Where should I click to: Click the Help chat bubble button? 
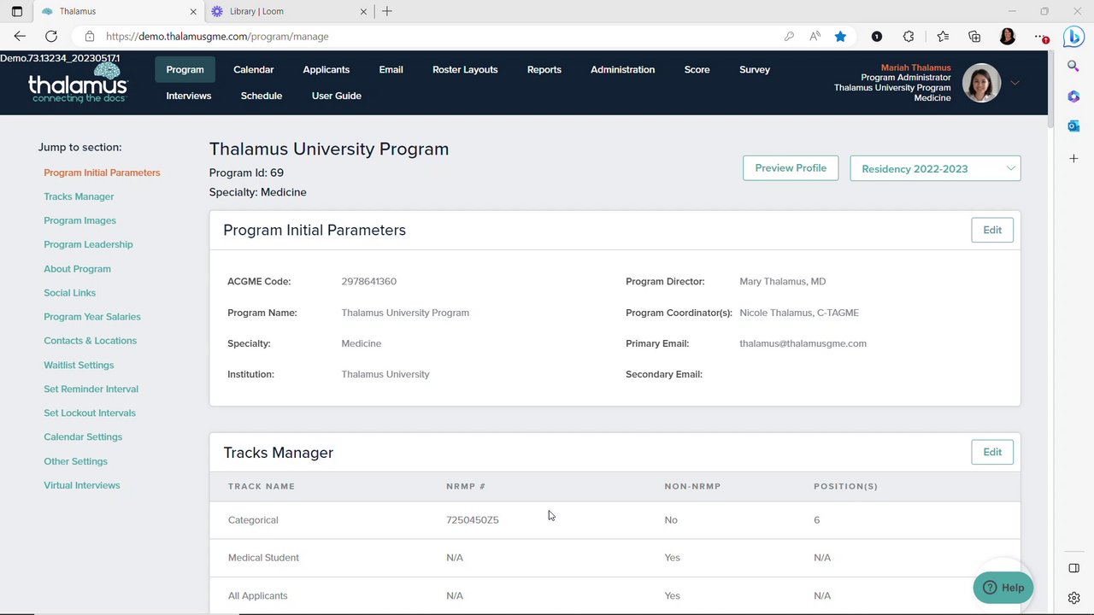pos(1003,588)
